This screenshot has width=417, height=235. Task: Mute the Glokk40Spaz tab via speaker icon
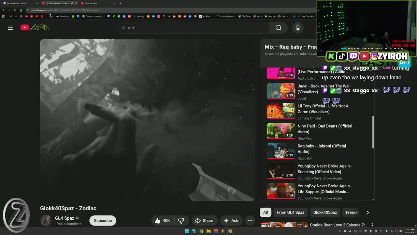tap(72, 3)
